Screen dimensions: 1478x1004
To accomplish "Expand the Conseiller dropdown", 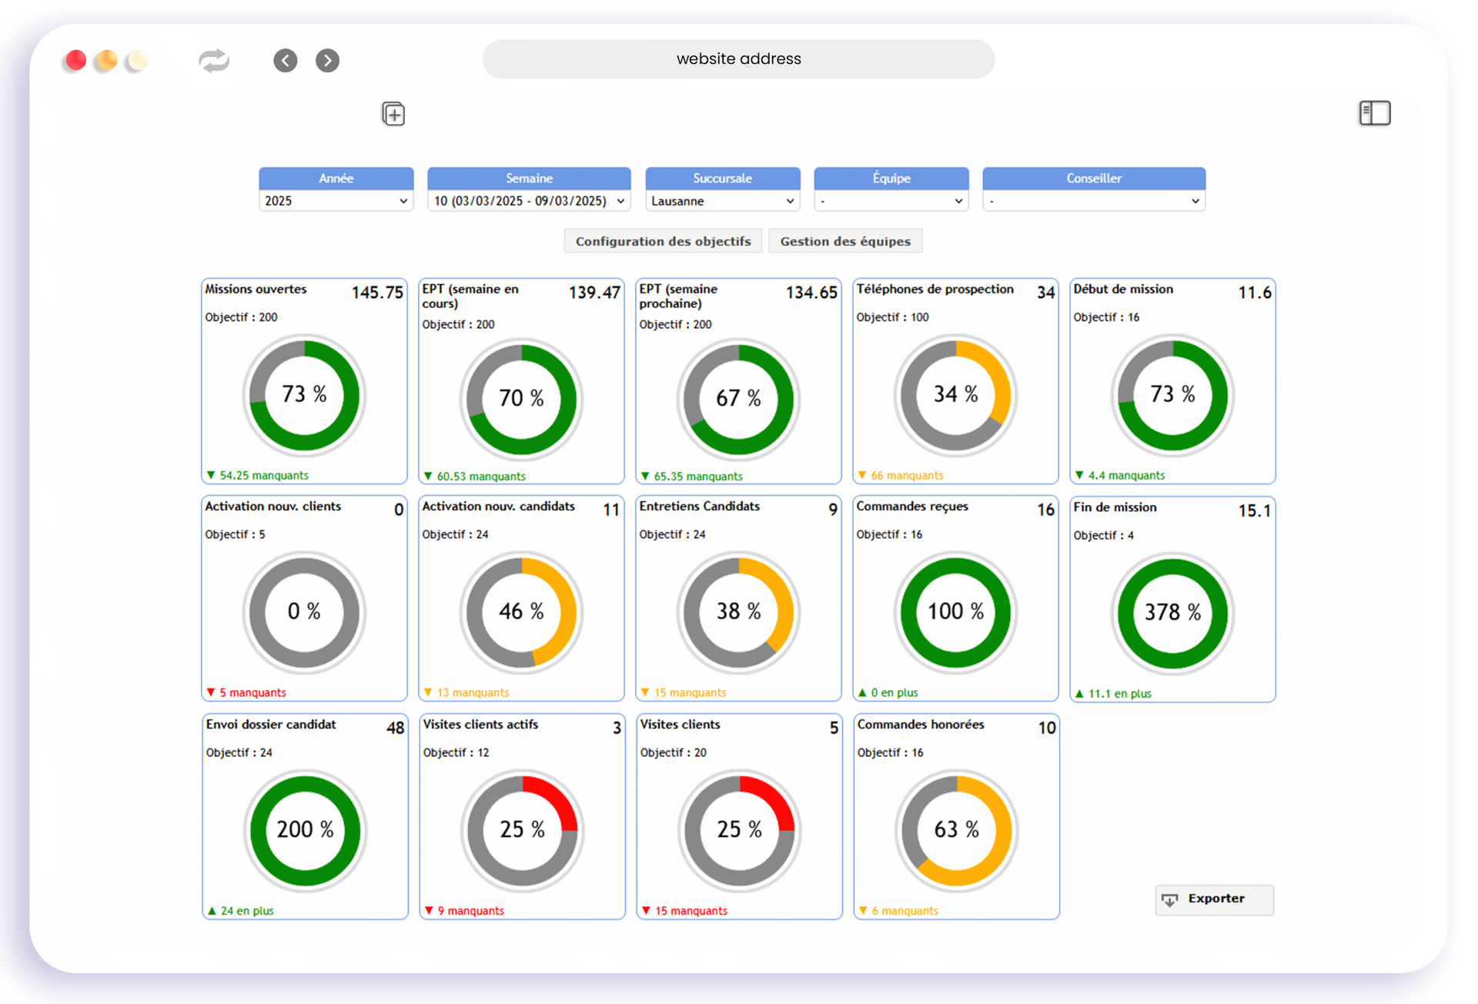I will pos(1093,201).
